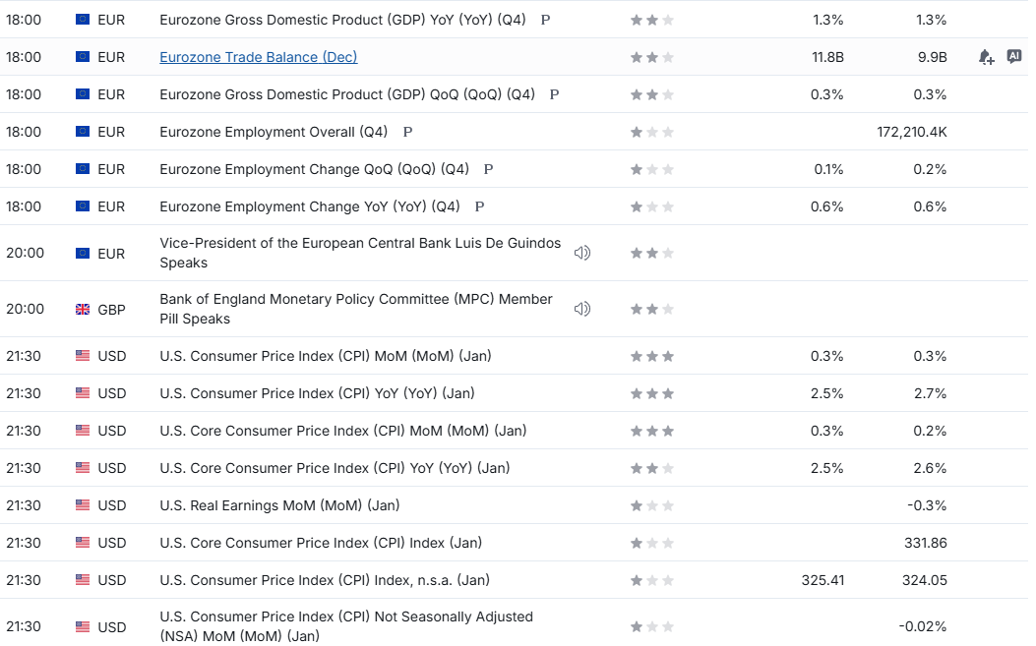
Task: Click UK flag in the GBP row
Action: point(83,309)
